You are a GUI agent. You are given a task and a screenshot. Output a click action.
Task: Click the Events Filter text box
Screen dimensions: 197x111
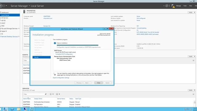pyautogui.click(x=26, y=60)
